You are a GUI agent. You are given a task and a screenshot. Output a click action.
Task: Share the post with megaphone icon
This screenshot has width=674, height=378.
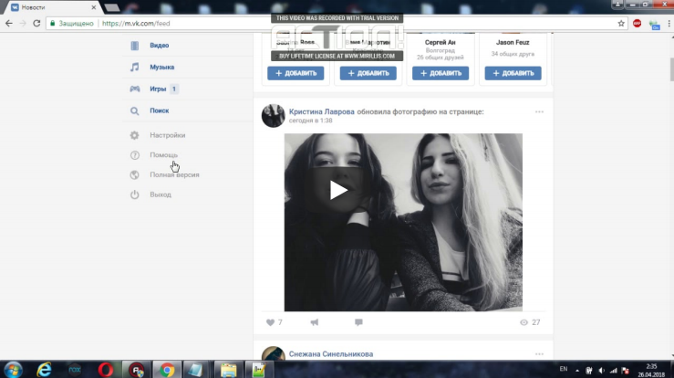315,322
